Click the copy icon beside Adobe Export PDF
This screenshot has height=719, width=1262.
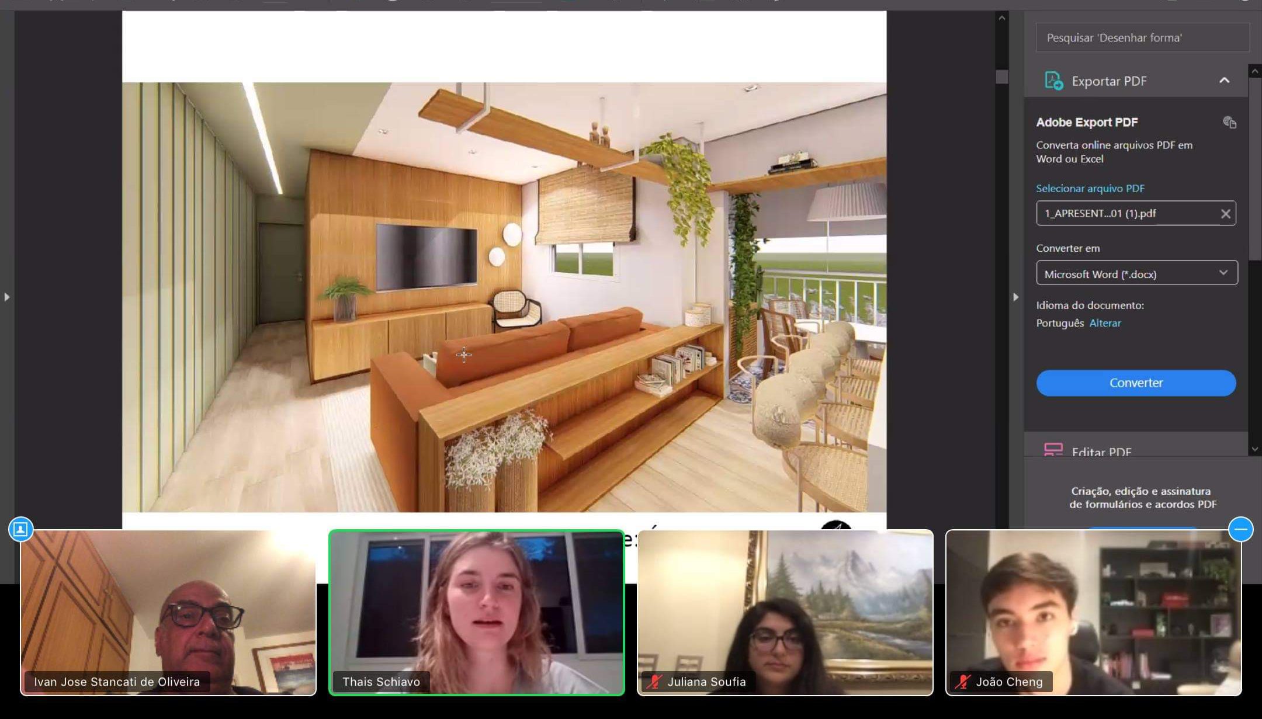tap(1229, 122)
